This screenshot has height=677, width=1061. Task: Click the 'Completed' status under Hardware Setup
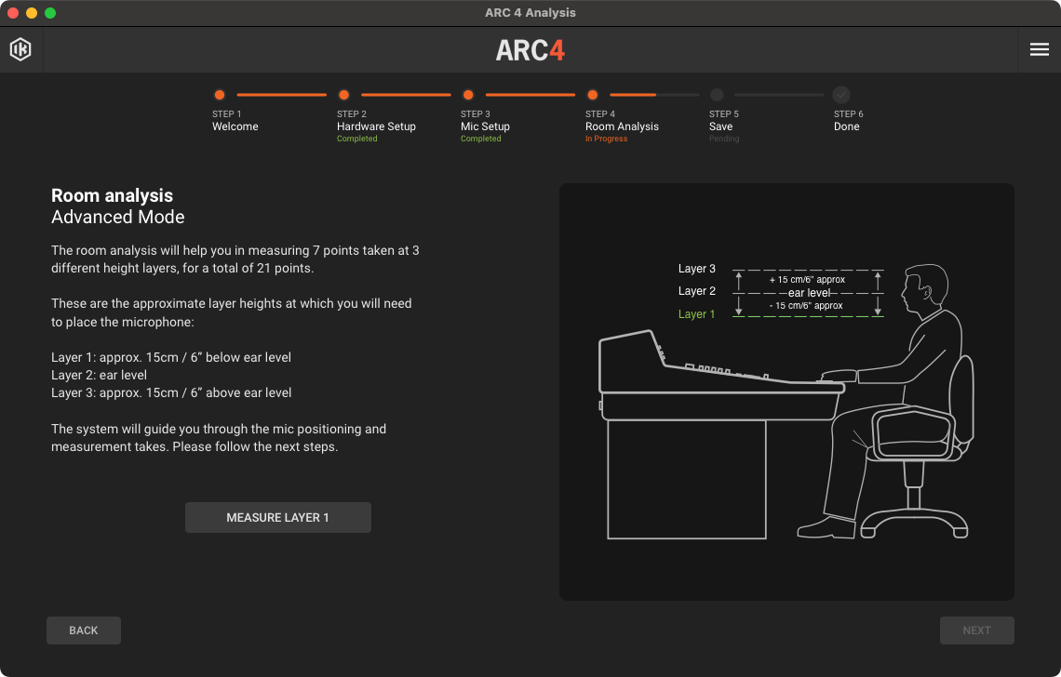357,139
